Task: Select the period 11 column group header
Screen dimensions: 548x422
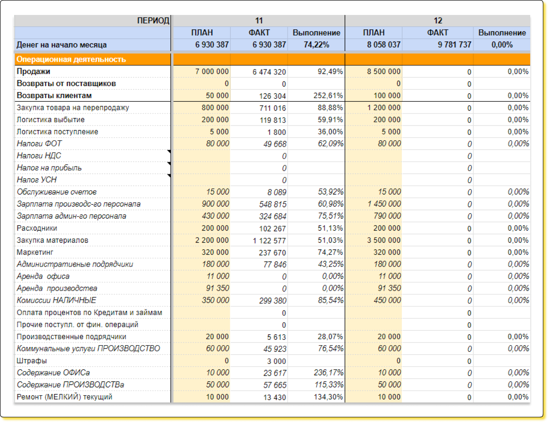Action: (x=259, y=21)
